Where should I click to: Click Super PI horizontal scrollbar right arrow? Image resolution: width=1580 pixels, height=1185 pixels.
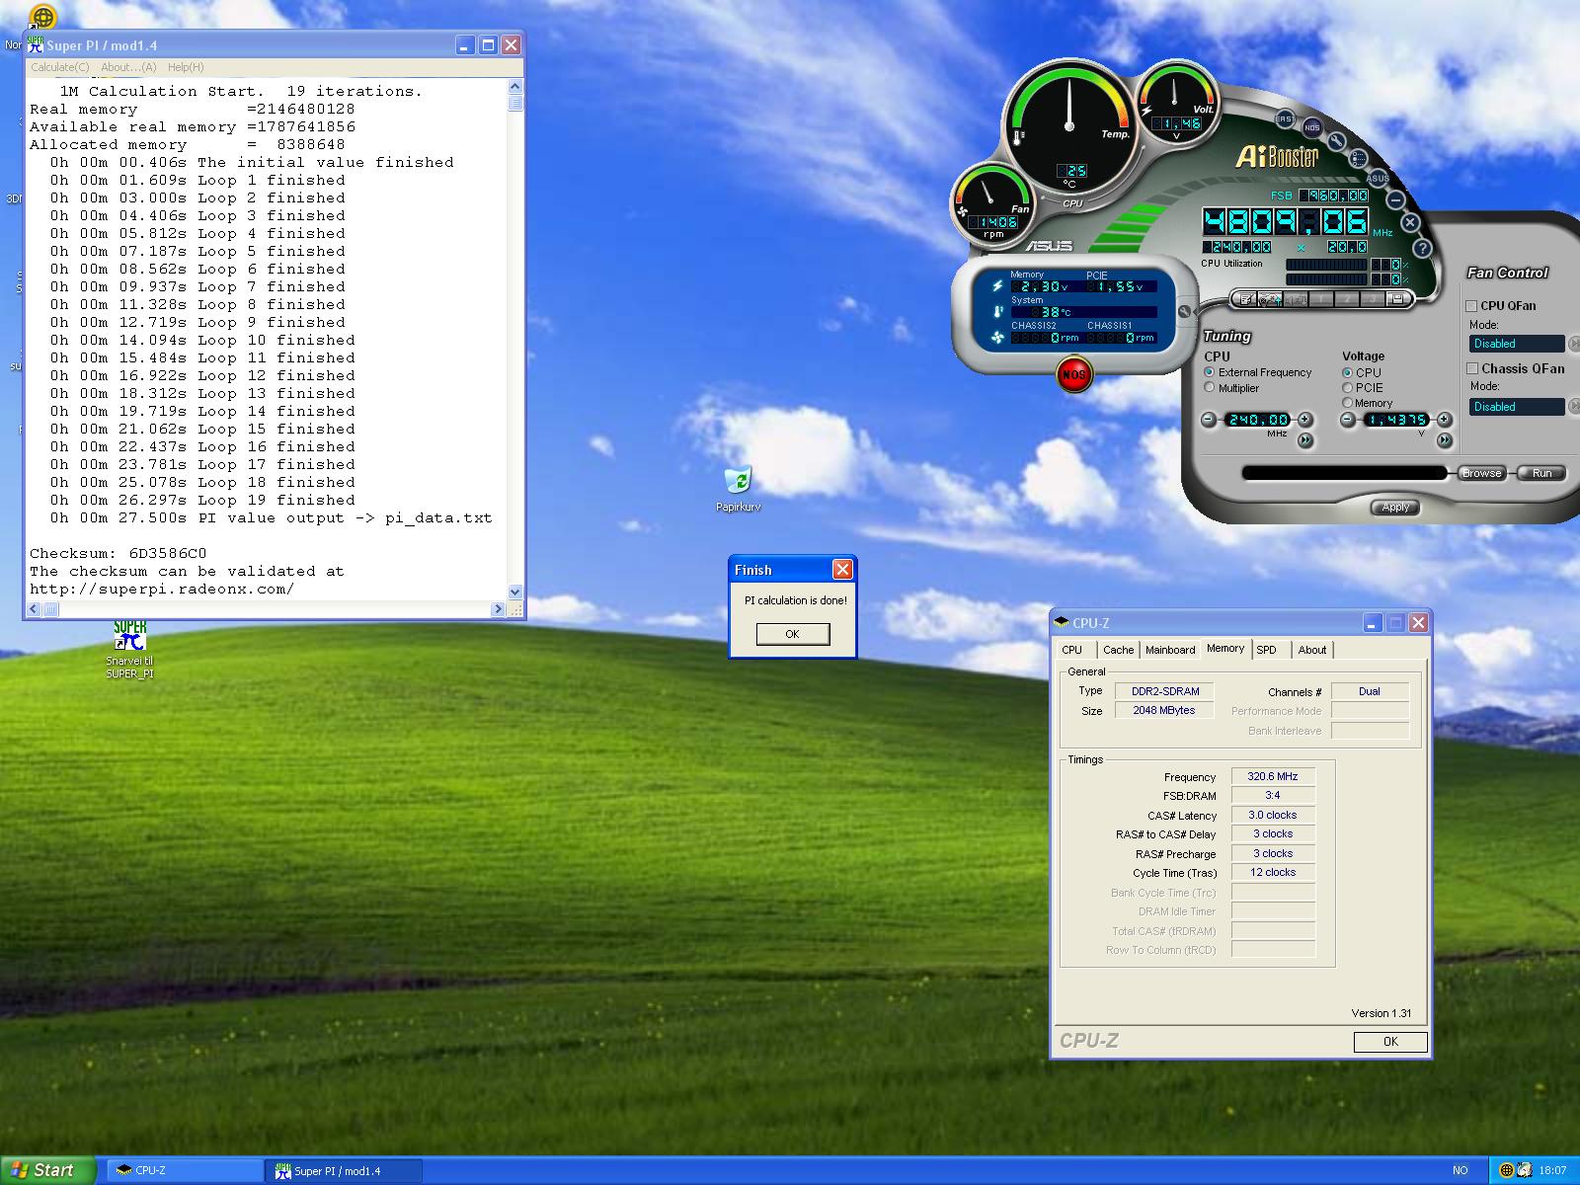tap(498, 609)
